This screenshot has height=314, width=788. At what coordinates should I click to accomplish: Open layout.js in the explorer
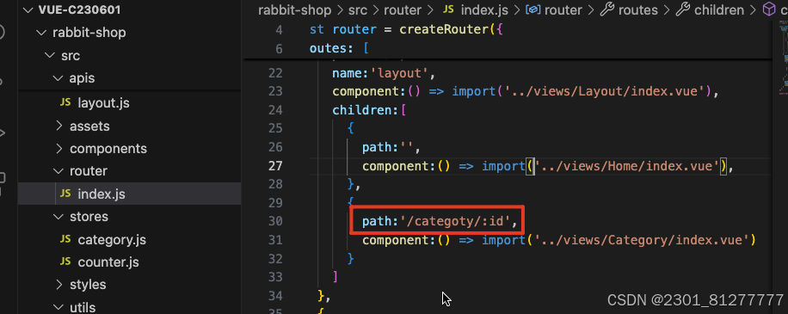pos(103,103)
